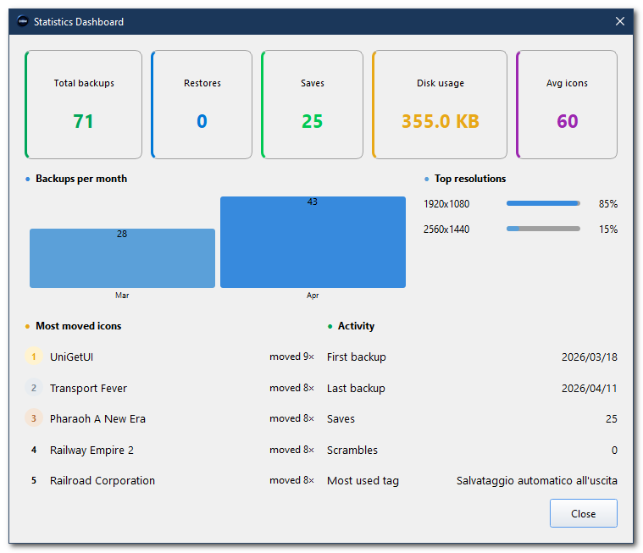This screenshot has width=643, height=553.
Task: Select Transport Fever entry
Action: click(89, 388)
